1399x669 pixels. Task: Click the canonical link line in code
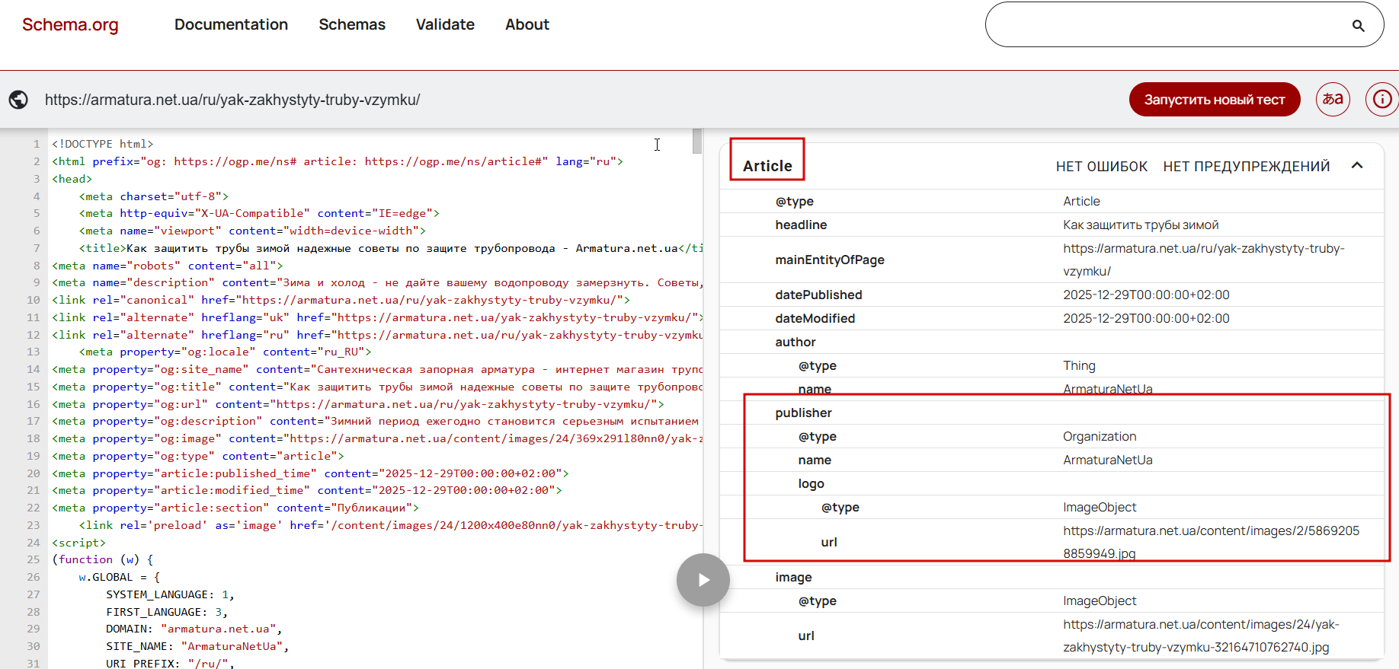click(341, 300)
